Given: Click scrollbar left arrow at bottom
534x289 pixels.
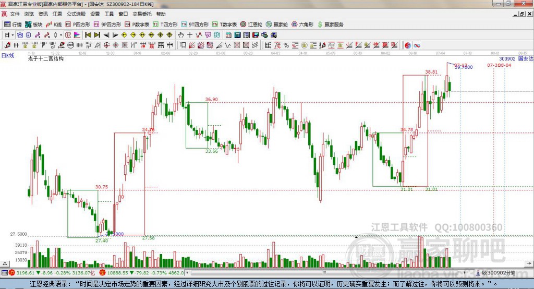Looking at the screenshot, I should [188, 273].
